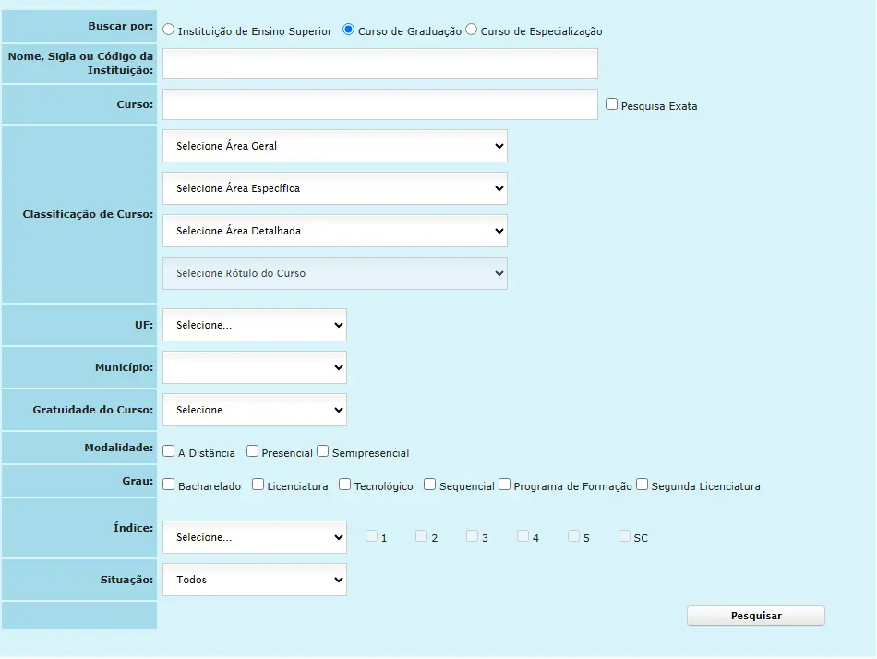This screenshot has height=659, width=877.
Task: Check the A Distância modality
Action: point(168,451)
